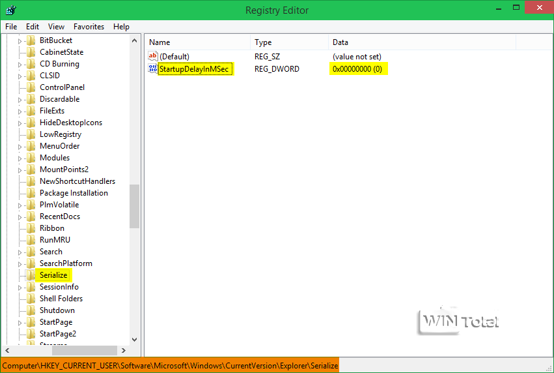Click the folder icon next to HideDesktopIcons
This screenshot has width=554, height=373.
tap(31, 123)
